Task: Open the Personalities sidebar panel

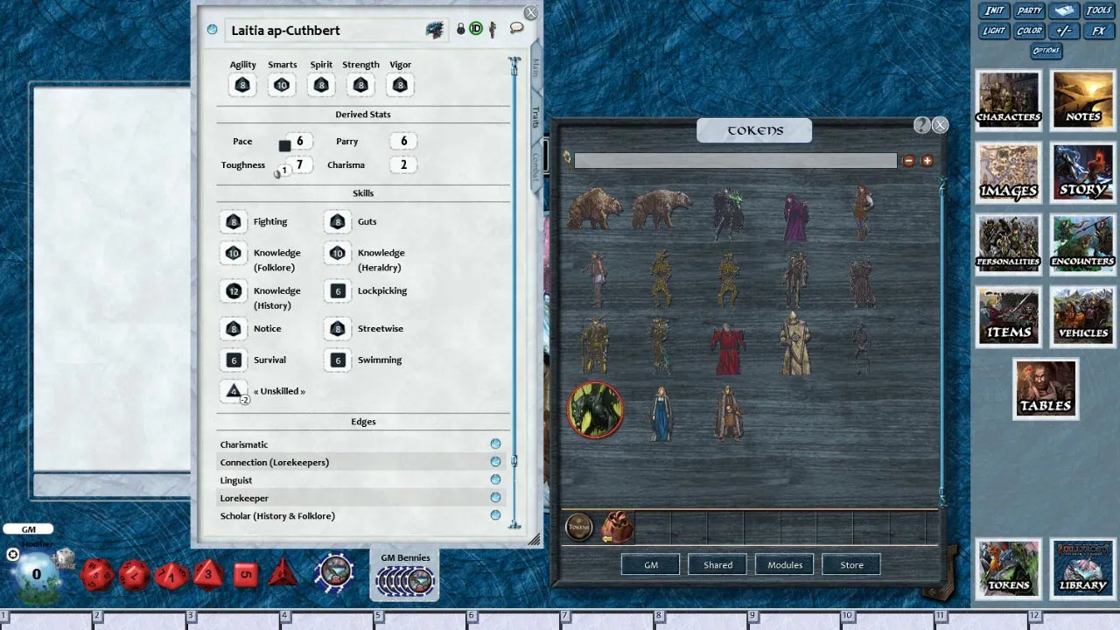Action: click(x=1009, y=244)
